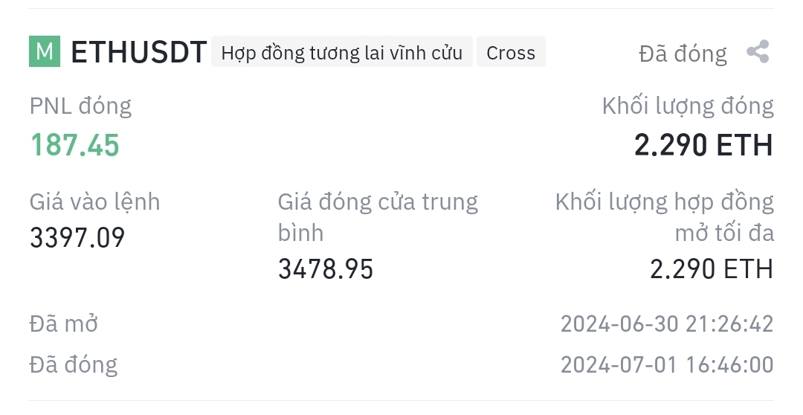Select the max open 2.290 ETH value
Viewport: 803px width, 415px height.
[x=712, y=269]
